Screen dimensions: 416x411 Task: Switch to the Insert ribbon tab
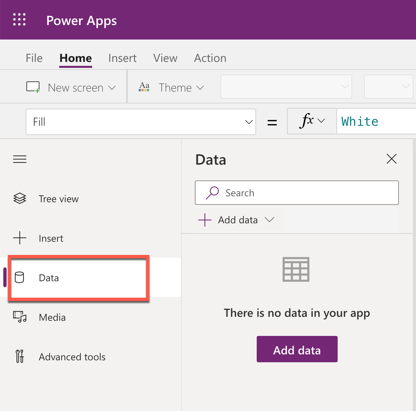pyautogui.click(x=122, y=58)
